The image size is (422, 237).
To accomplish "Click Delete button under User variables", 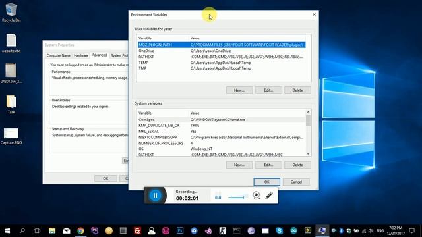I will [x=297, y=90].
